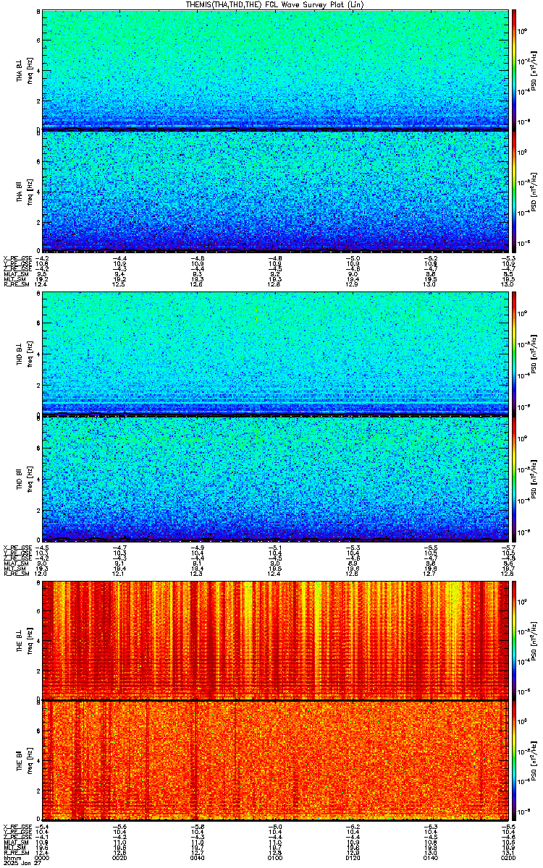This screenshot has width=543, height=868.
Task: Select the PSD color bar beside THD B-parallel
Action: point(515,478)
